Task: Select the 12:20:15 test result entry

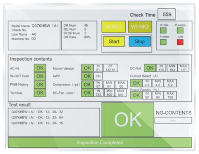Action: 37,123
